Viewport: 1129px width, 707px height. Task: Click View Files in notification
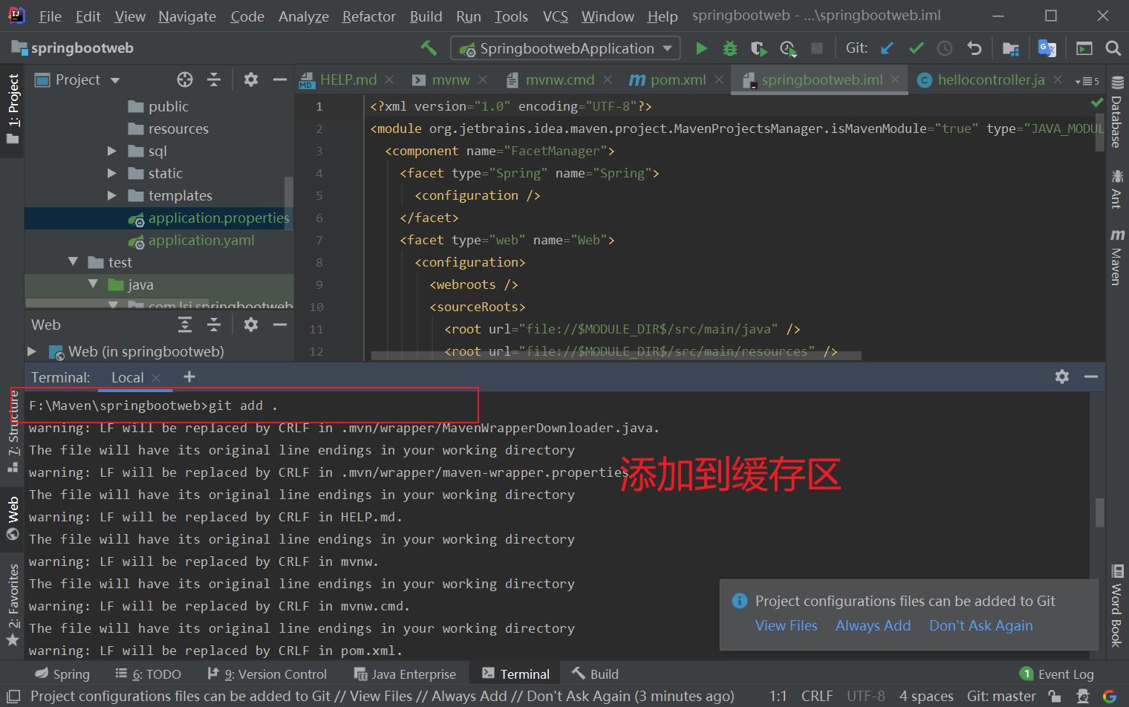[786, 625]
